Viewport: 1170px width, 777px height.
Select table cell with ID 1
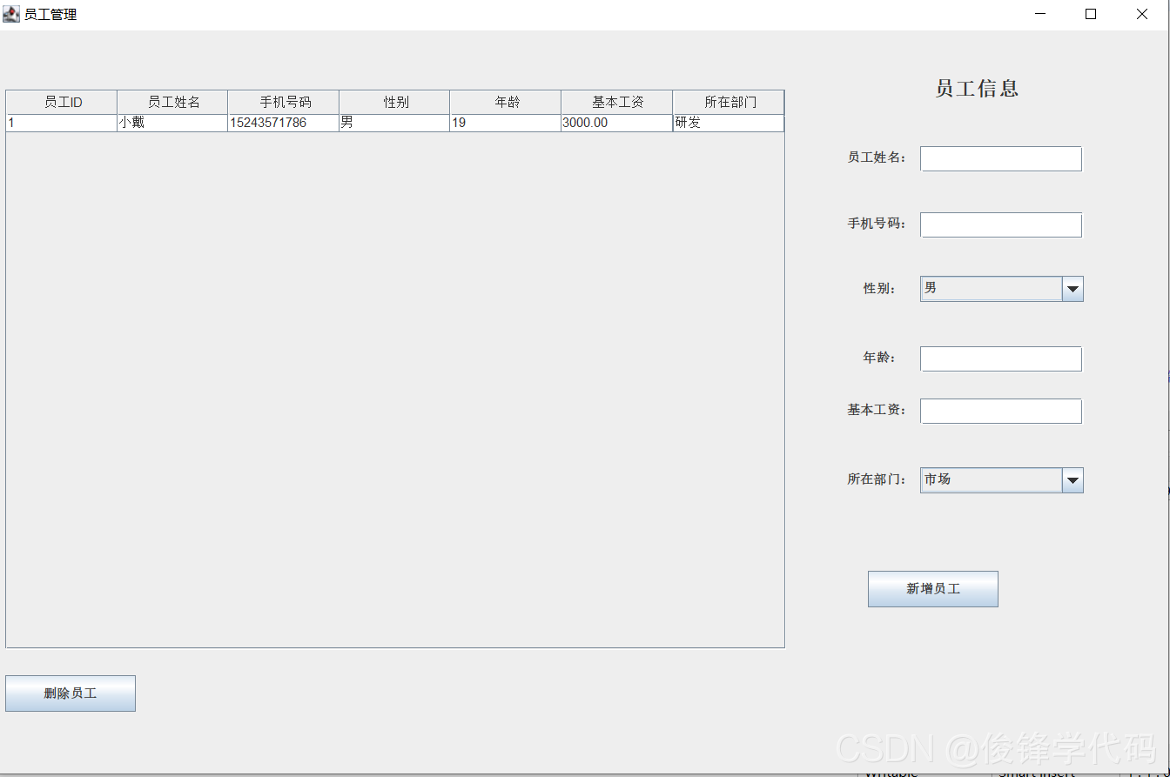pos(62,123)
